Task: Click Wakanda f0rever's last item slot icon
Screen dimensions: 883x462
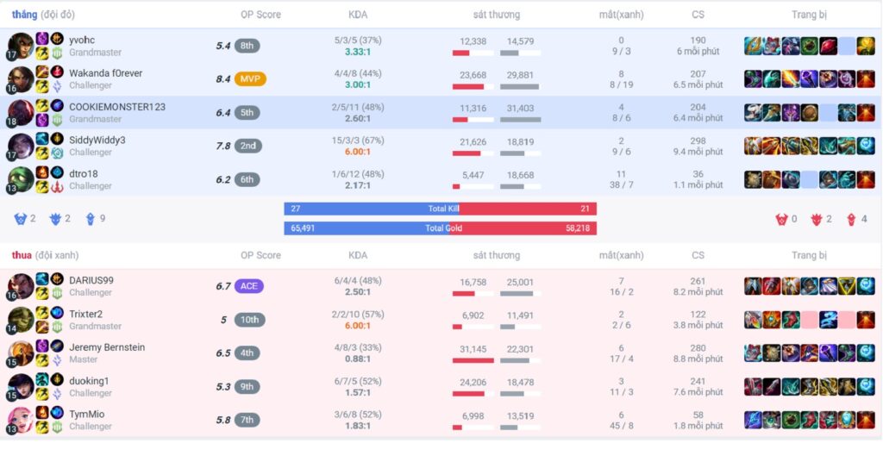Action: (866, 79)
